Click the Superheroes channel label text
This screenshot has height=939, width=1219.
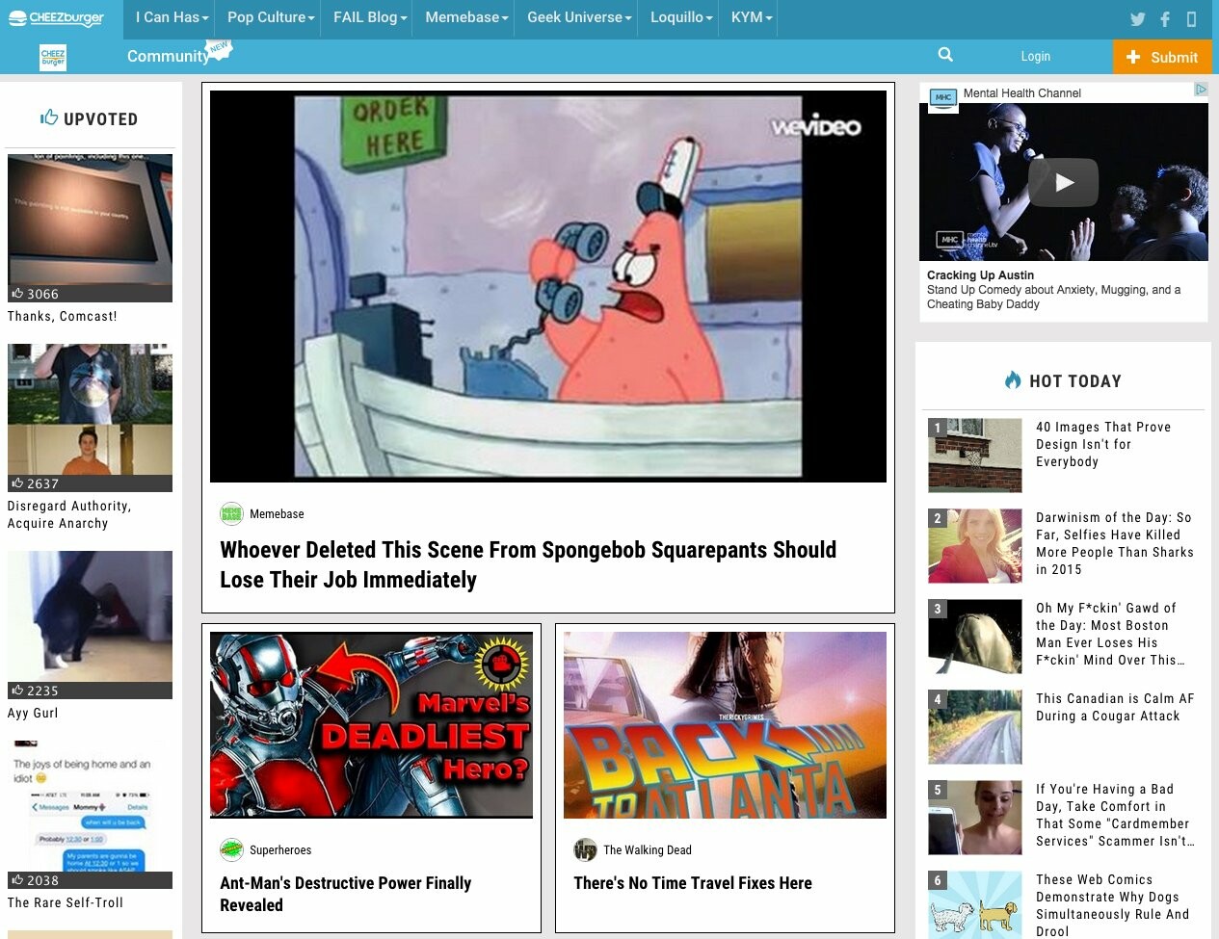tap(280, 849)
